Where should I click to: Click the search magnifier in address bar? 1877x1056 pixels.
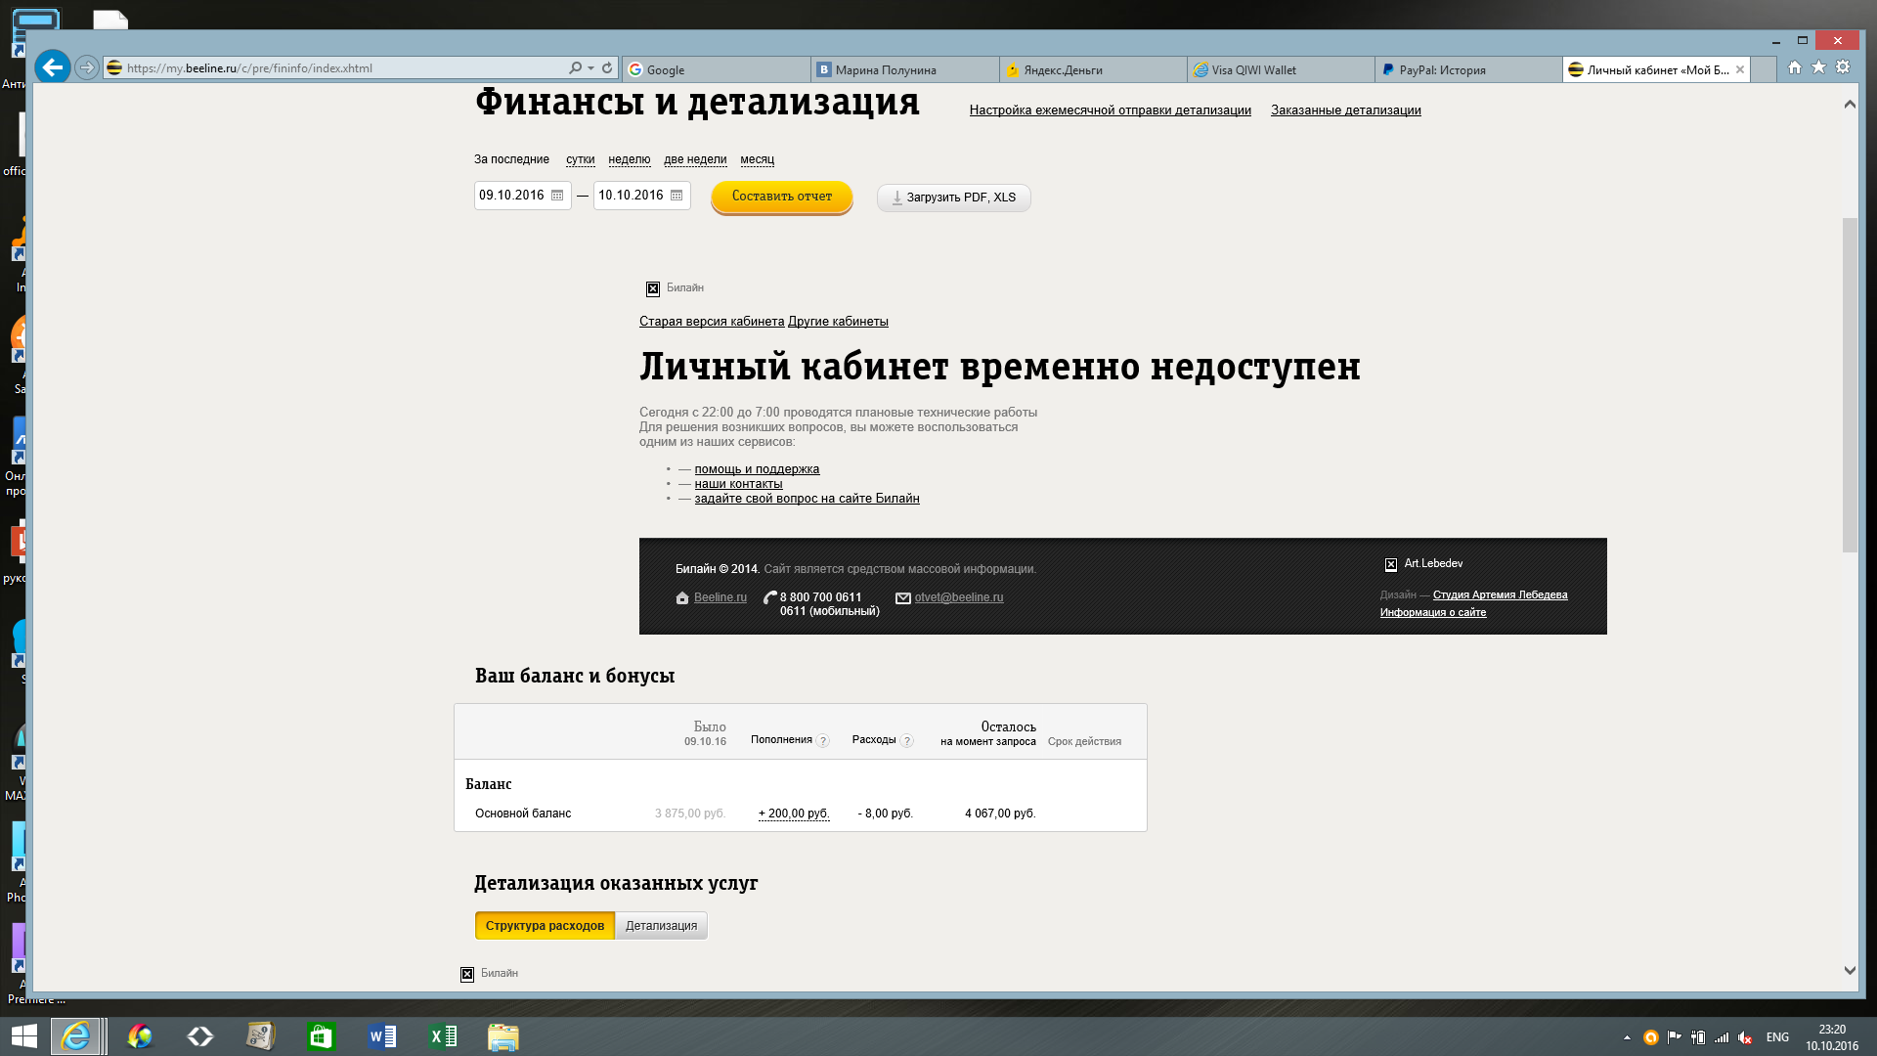[x=576, y=68]
